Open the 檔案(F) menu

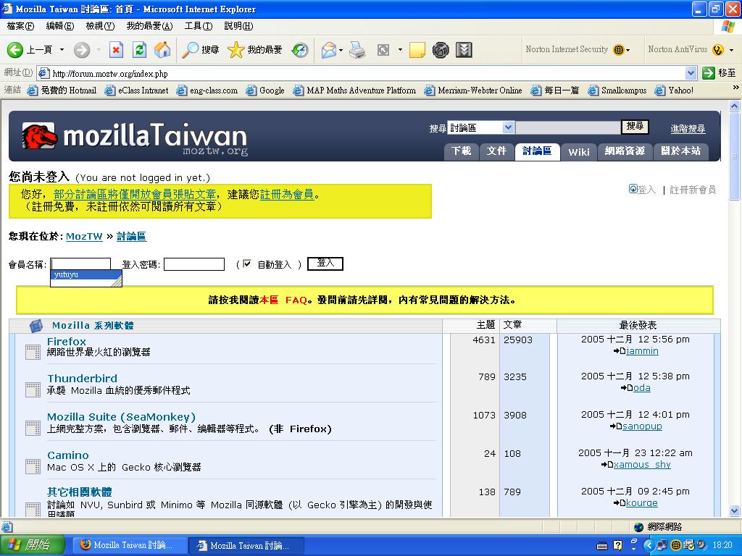pos(20,26)
